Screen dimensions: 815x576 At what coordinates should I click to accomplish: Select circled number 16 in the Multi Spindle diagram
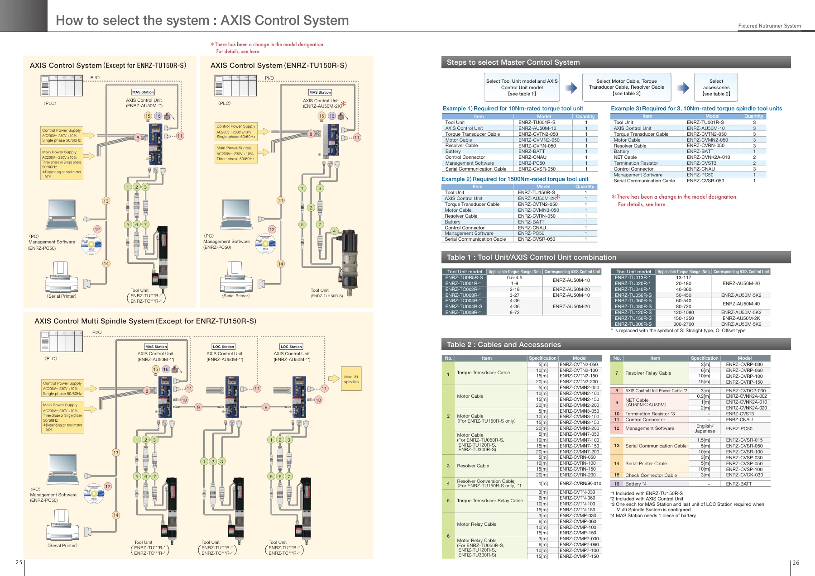point(166,369)
